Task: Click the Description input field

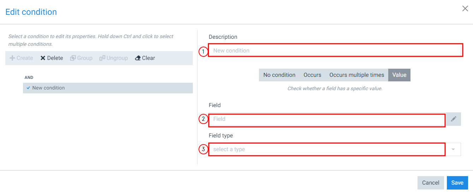Action: coord(335,50)
